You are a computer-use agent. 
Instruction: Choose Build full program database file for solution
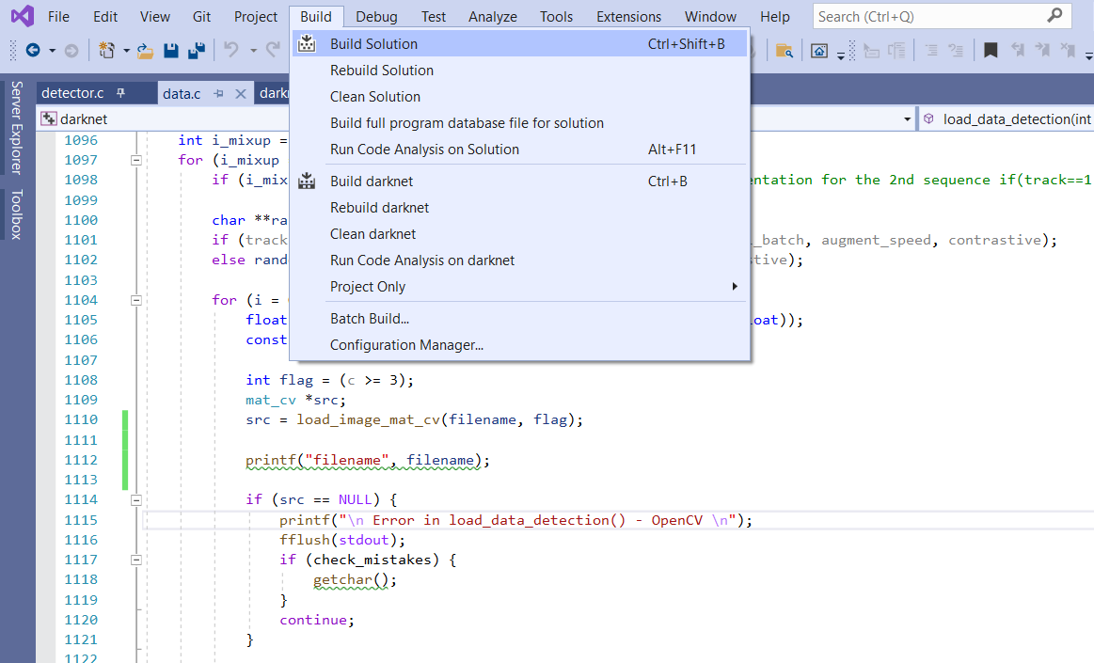click(x=520, y=123)
